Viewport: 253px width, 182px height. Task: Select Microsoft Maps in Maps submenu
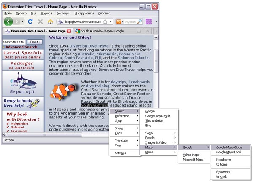click(x=194, y=160)
